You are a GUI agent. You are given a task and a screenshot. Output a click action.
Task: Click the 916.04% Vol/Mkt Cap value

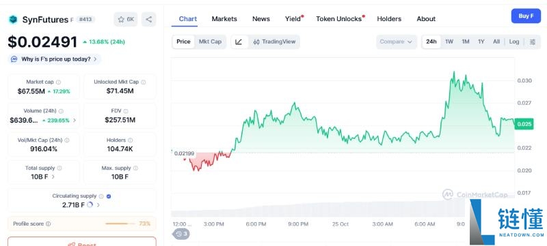[x=44, y=149]
